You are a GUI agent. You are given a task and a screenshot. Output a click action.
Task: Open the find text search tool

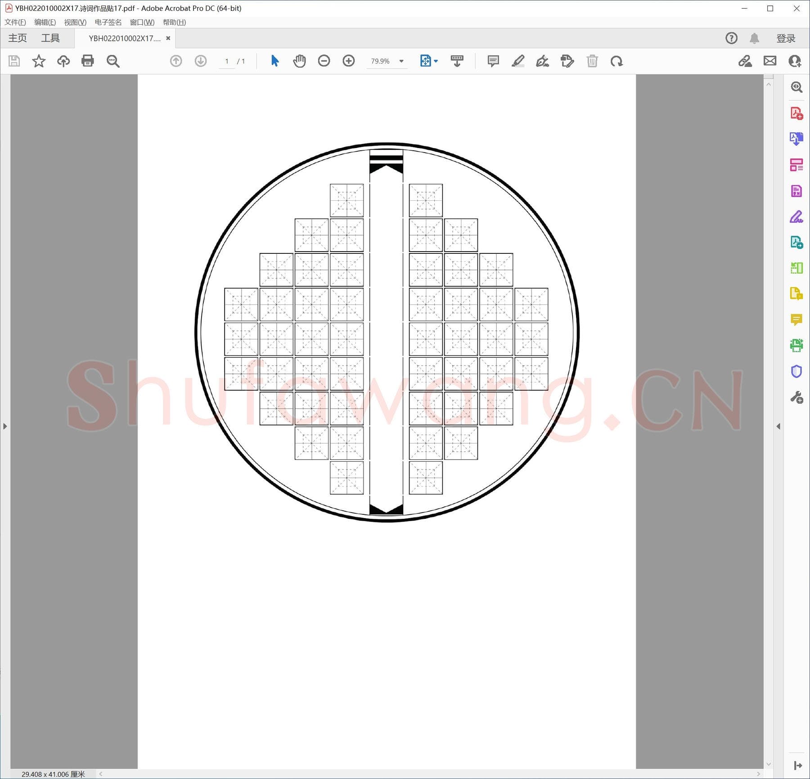(113, 61)
